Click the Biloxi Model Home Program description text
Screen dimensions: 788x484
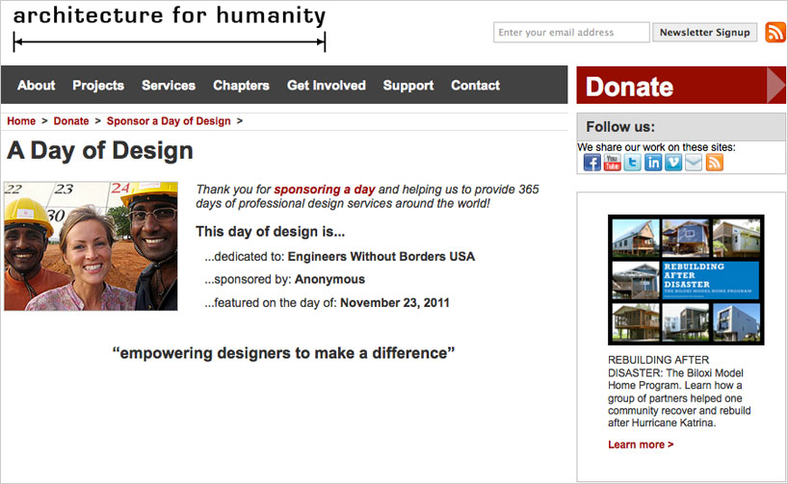coord(679,391)
